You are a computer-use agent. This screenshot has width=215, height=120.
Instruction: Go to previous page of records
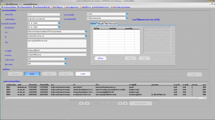click(x=87, y=103)
